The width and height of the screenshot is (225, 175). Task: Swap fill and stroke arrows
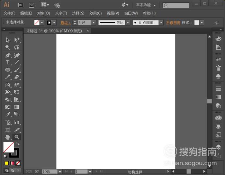click(x=18, y=144)
